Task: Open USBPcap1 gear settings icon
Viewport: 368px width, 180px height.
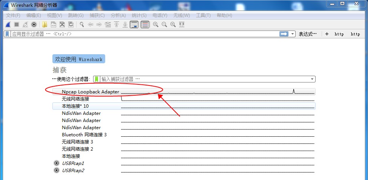Action: tap(56, 163)
